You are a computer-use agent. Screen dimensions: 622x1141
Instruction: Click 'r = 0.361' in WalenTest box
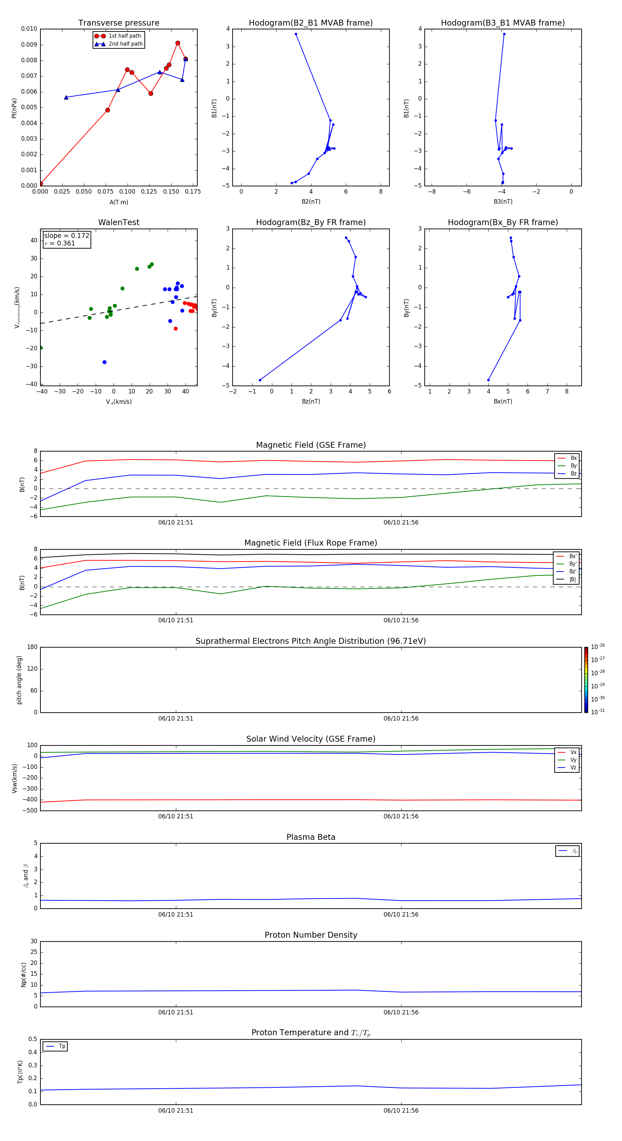tap(60, 243)
